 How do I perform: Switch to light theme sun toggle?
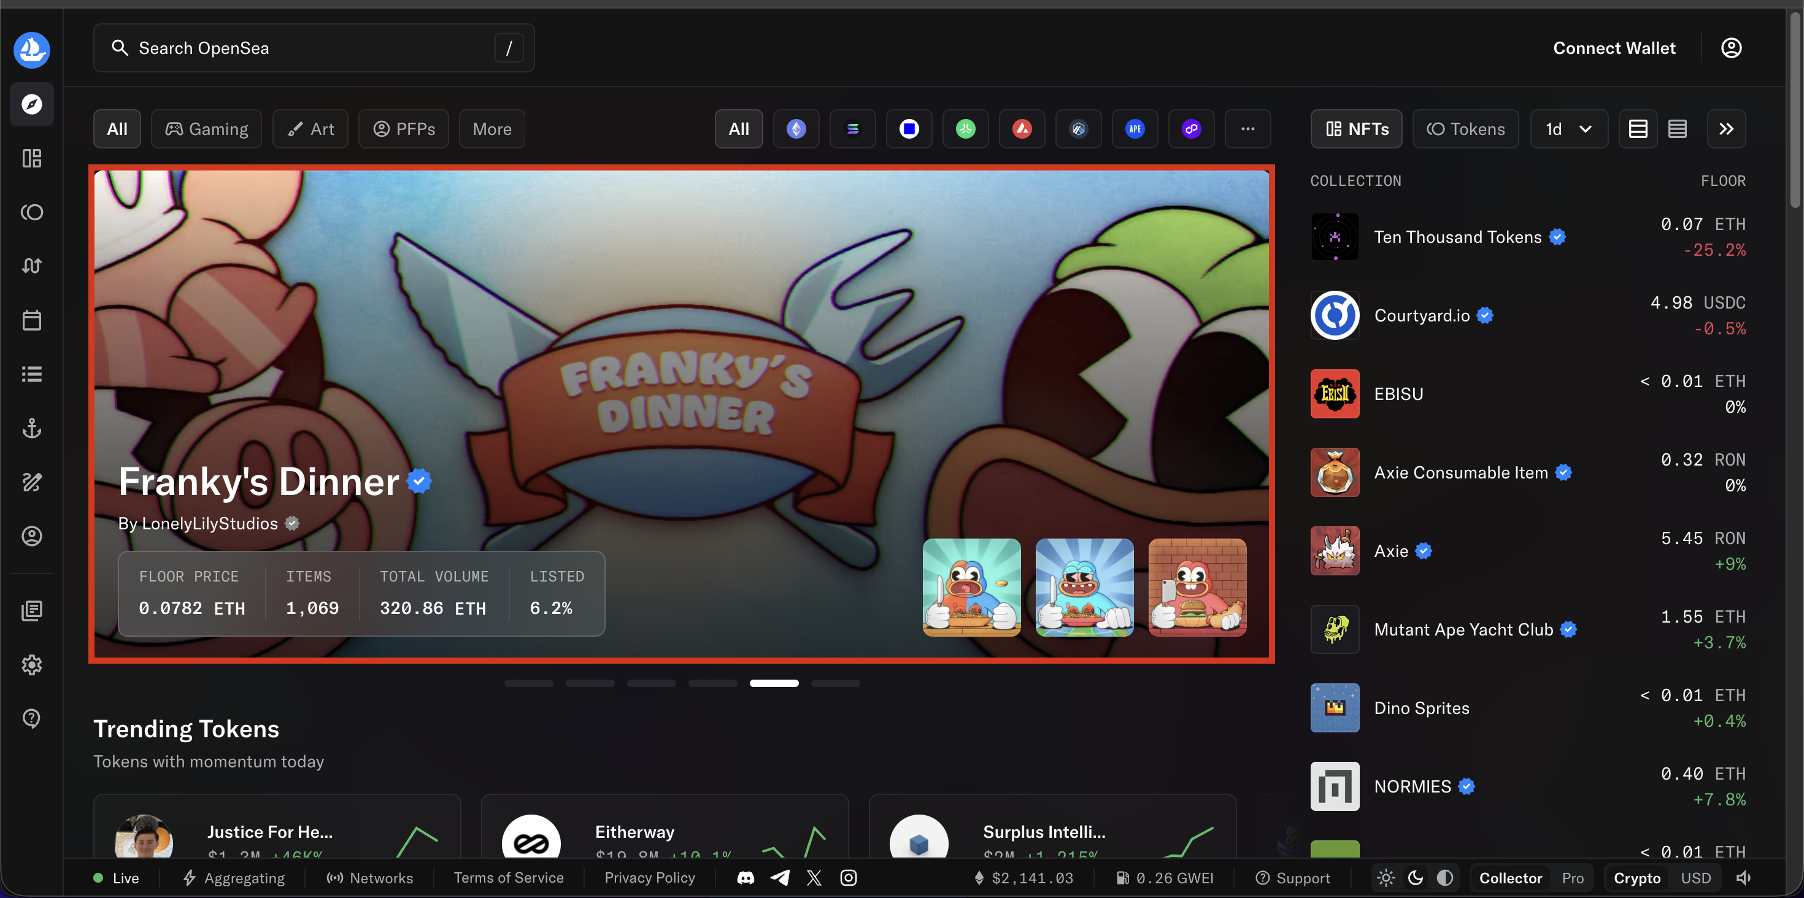(x=1386, y=878)
